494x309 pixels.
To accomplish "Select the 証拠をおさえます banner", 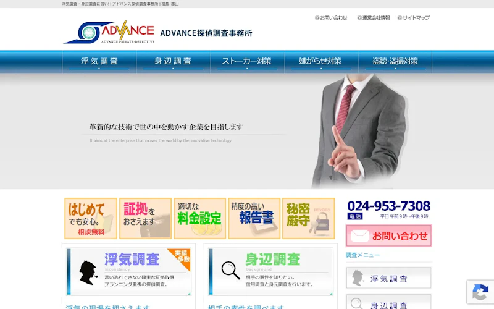I will (145, 218).
